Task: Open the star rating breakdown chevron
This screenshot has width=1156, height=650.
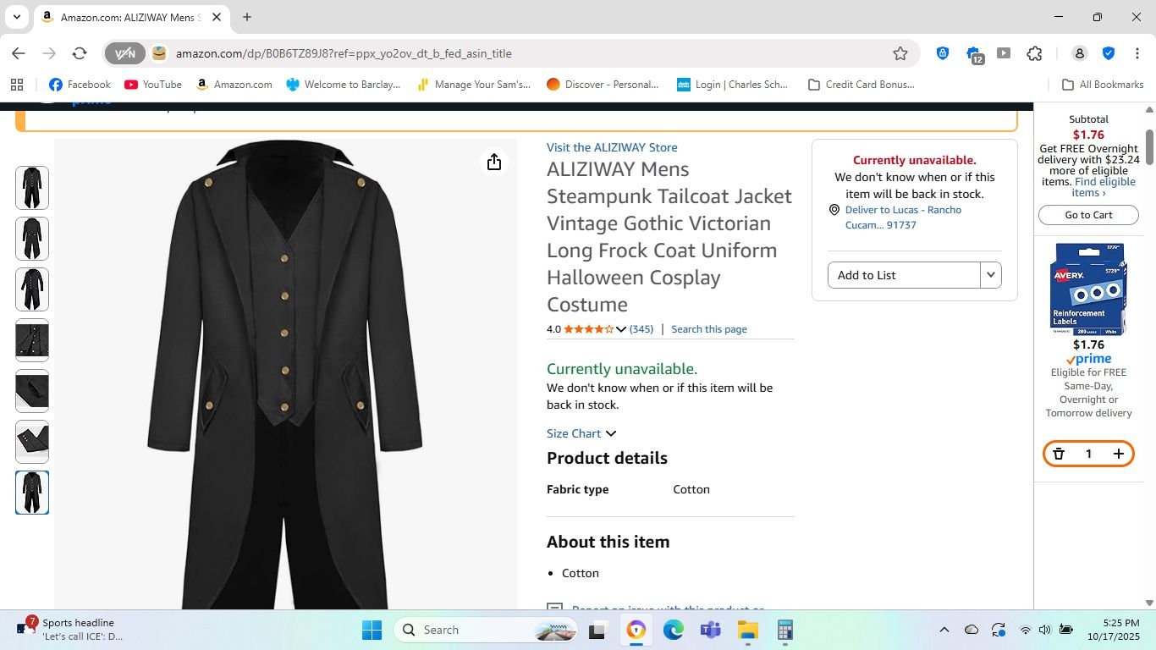Action: tap(621, 329)
